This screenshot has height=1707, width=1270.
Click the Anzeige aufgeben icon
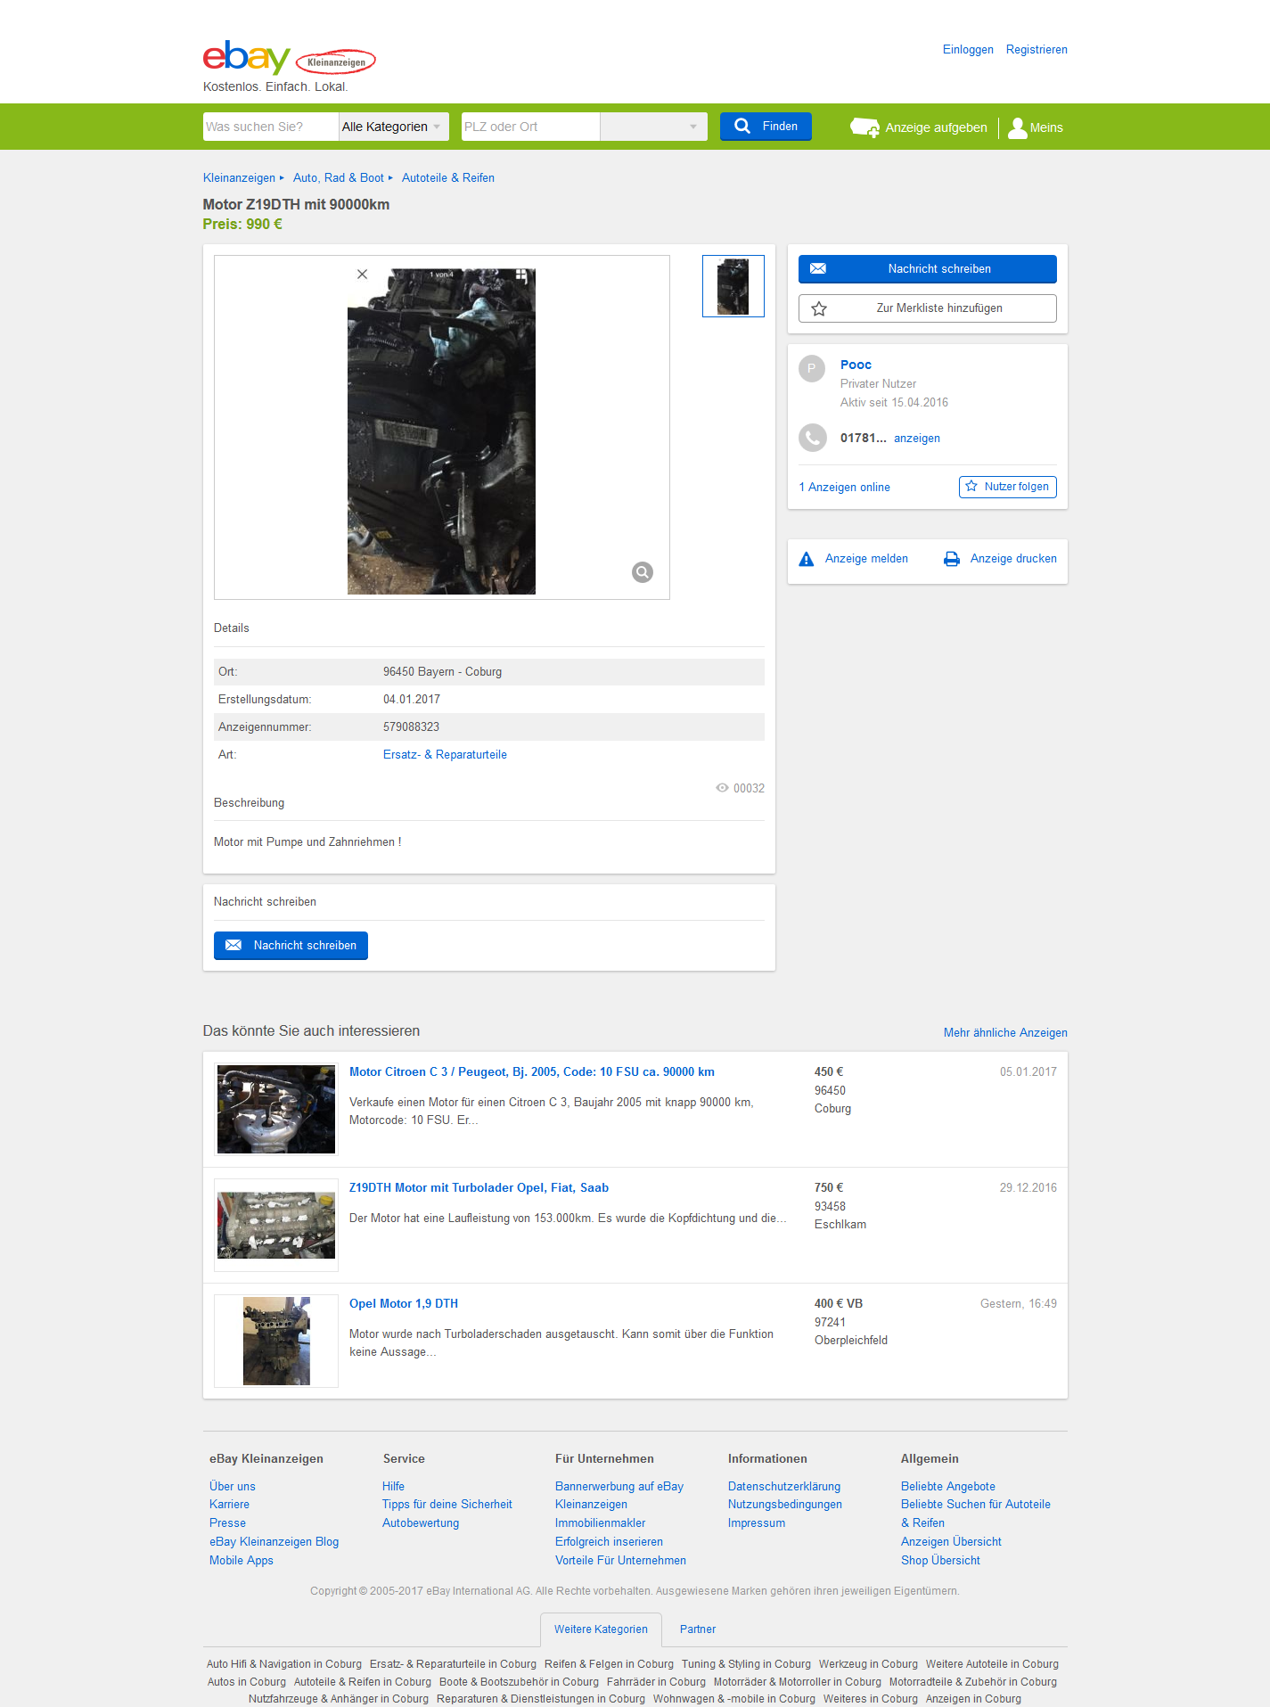[865, 127]
